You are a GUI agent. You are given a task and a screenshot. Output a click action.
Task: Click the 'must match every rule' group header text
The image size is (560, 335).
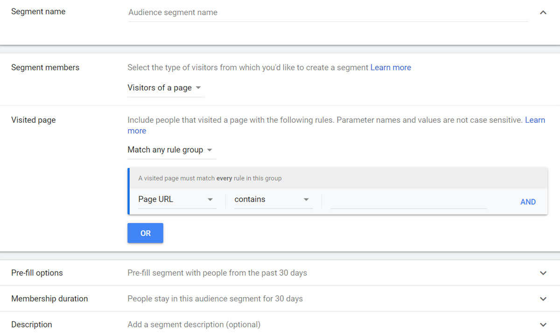pyautogui.click(x=210, y=178)
